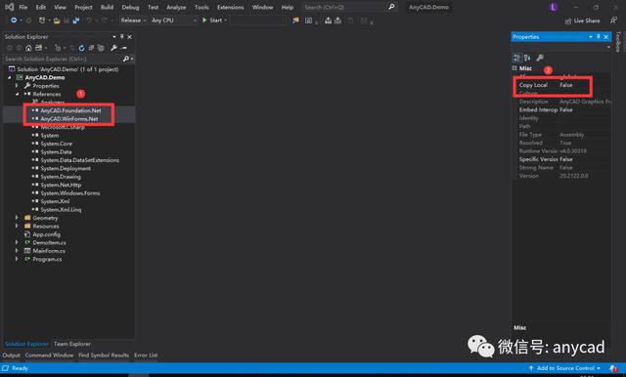
Task: Click the Solution Explorer Home icon
Action: [28, 48]
